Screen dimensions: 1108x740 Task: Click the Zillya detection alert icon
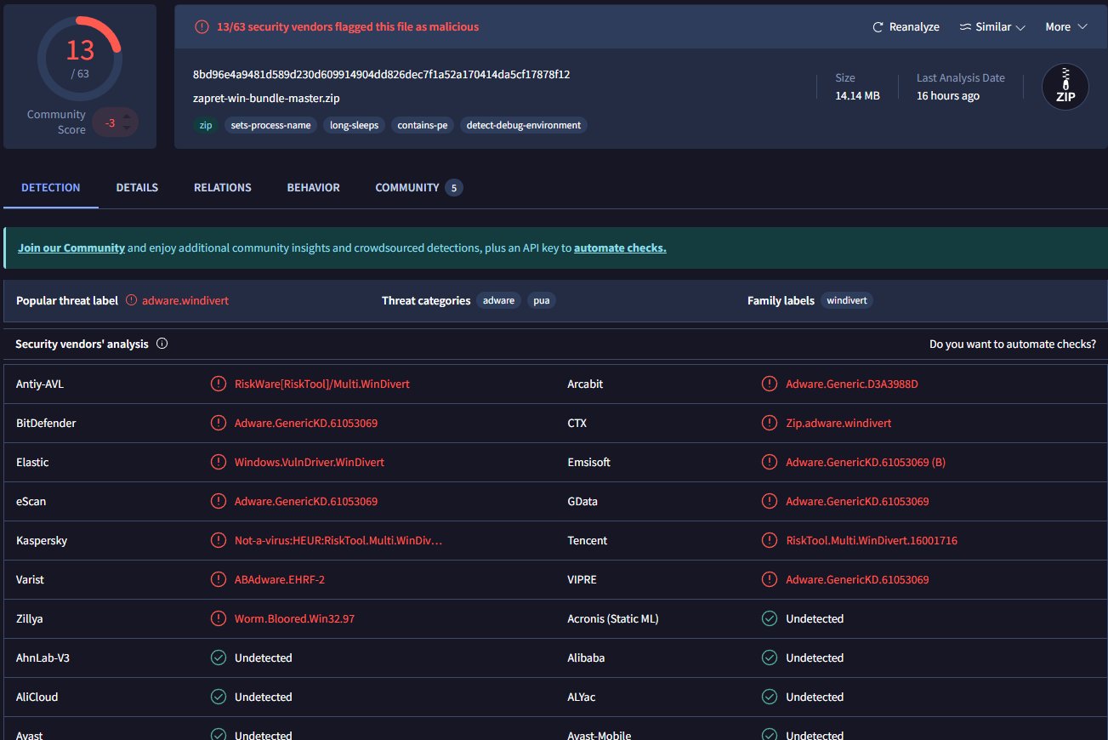[219, 619]
